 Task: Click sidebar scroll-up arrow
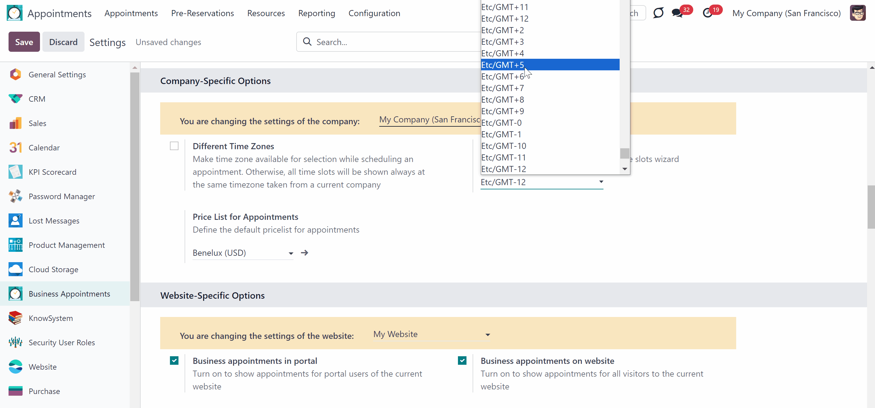tap(135, 67)
